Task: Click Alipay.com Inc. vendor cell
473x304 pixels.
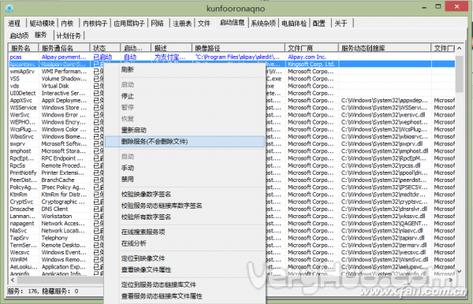Action: tap(311, 57)
